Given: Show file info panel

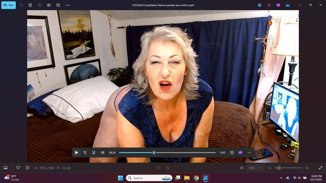Looking at the screenshot, I should pos(27,168).
